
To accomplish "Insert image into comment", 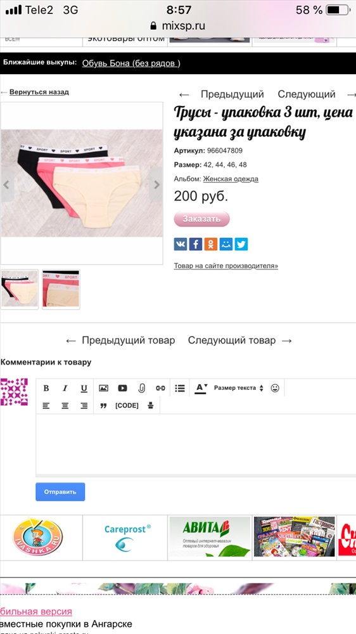I will coord(103,388).
